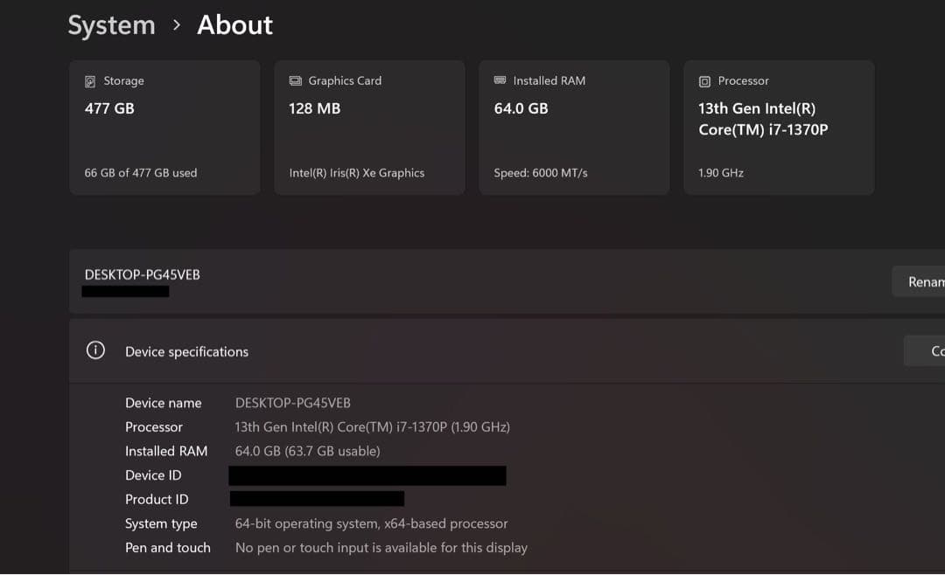
Task: Click the info icon beside Device specifications
Action: tap(95, 350)
